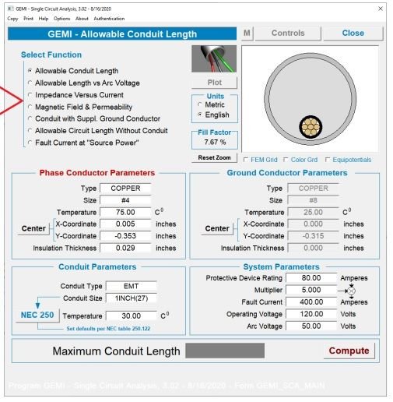Viewport: 393px width, 402px height.
Task: Switch units to Metric
Action: pyautogui.click(x=211, y=104)
